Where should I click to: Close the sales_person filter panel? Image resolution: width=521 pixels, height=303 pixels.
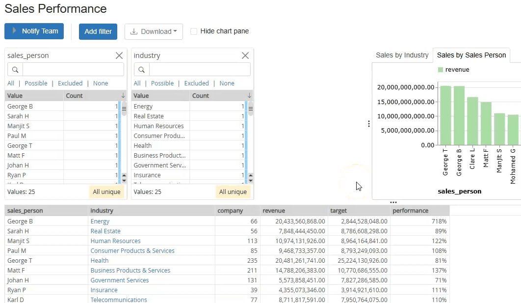point(119,55)
